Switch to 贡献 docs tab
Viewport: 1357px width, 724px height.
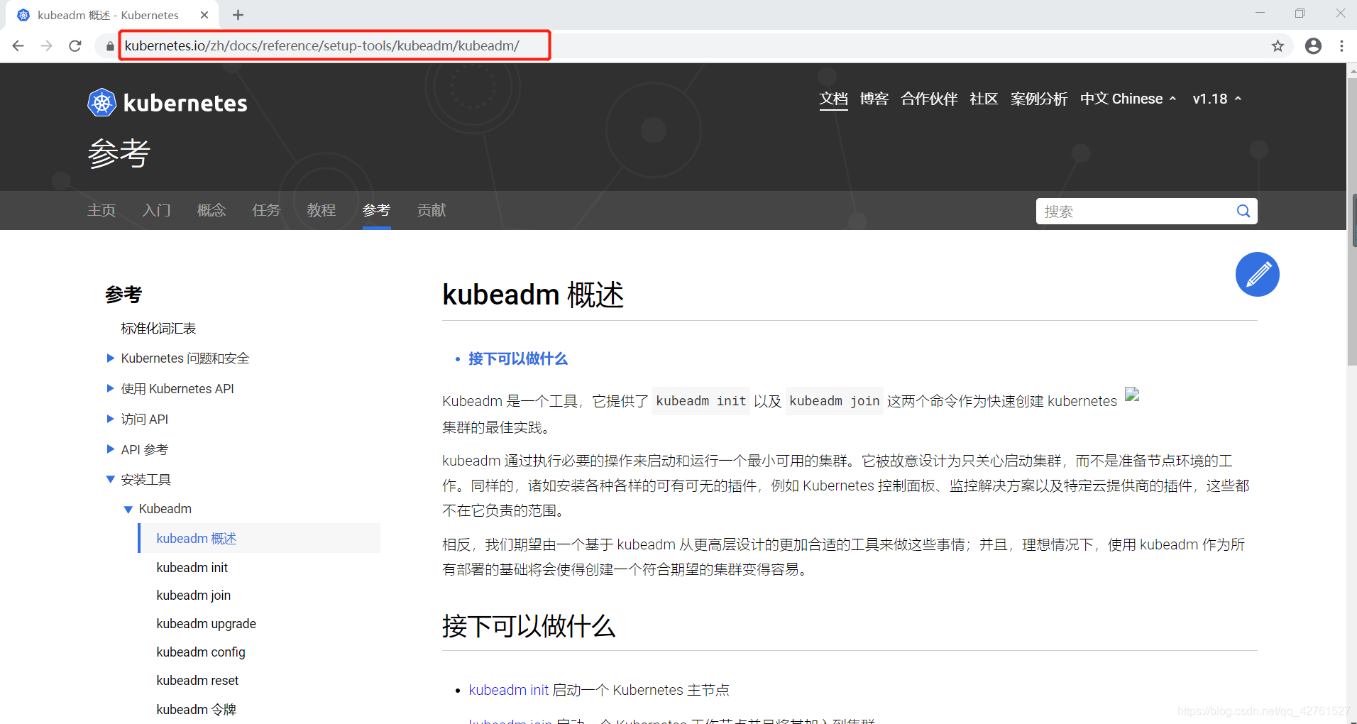click(x=432, y=210)
